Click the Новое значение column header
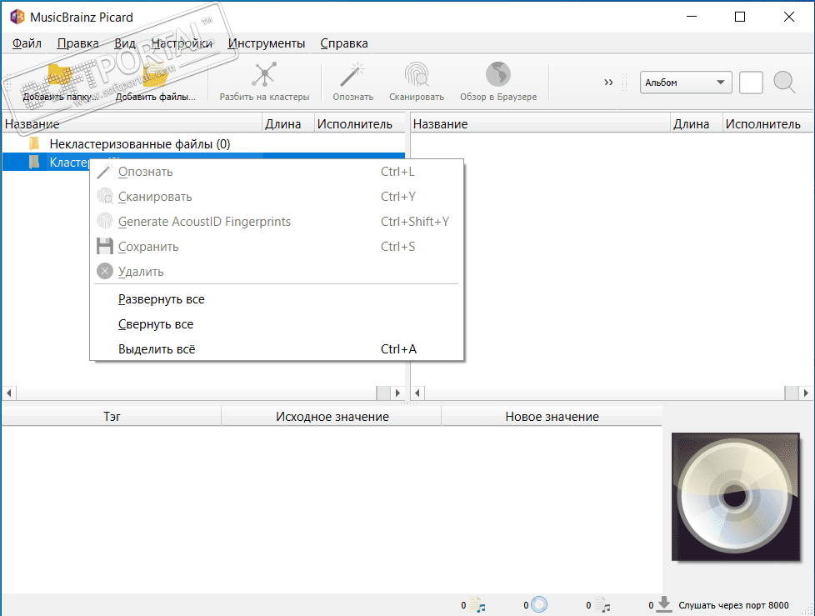This screenshot has width=815, height=616. pyautogui.click(x=552, y=417)
